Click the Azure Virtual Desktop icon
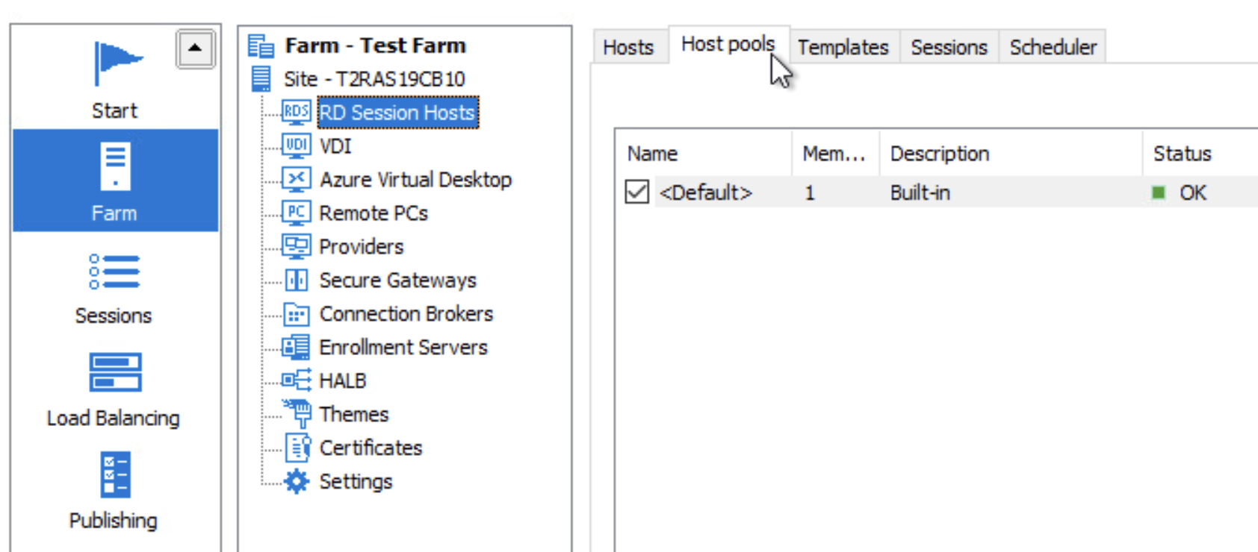 296,179
